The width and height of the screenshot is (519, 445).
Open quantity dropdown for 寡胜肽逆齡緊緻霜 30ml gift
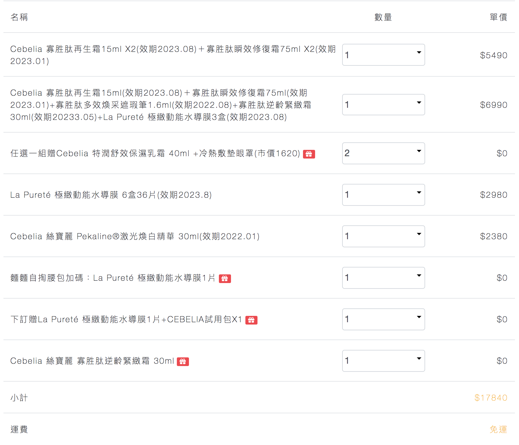click(383, 361)
